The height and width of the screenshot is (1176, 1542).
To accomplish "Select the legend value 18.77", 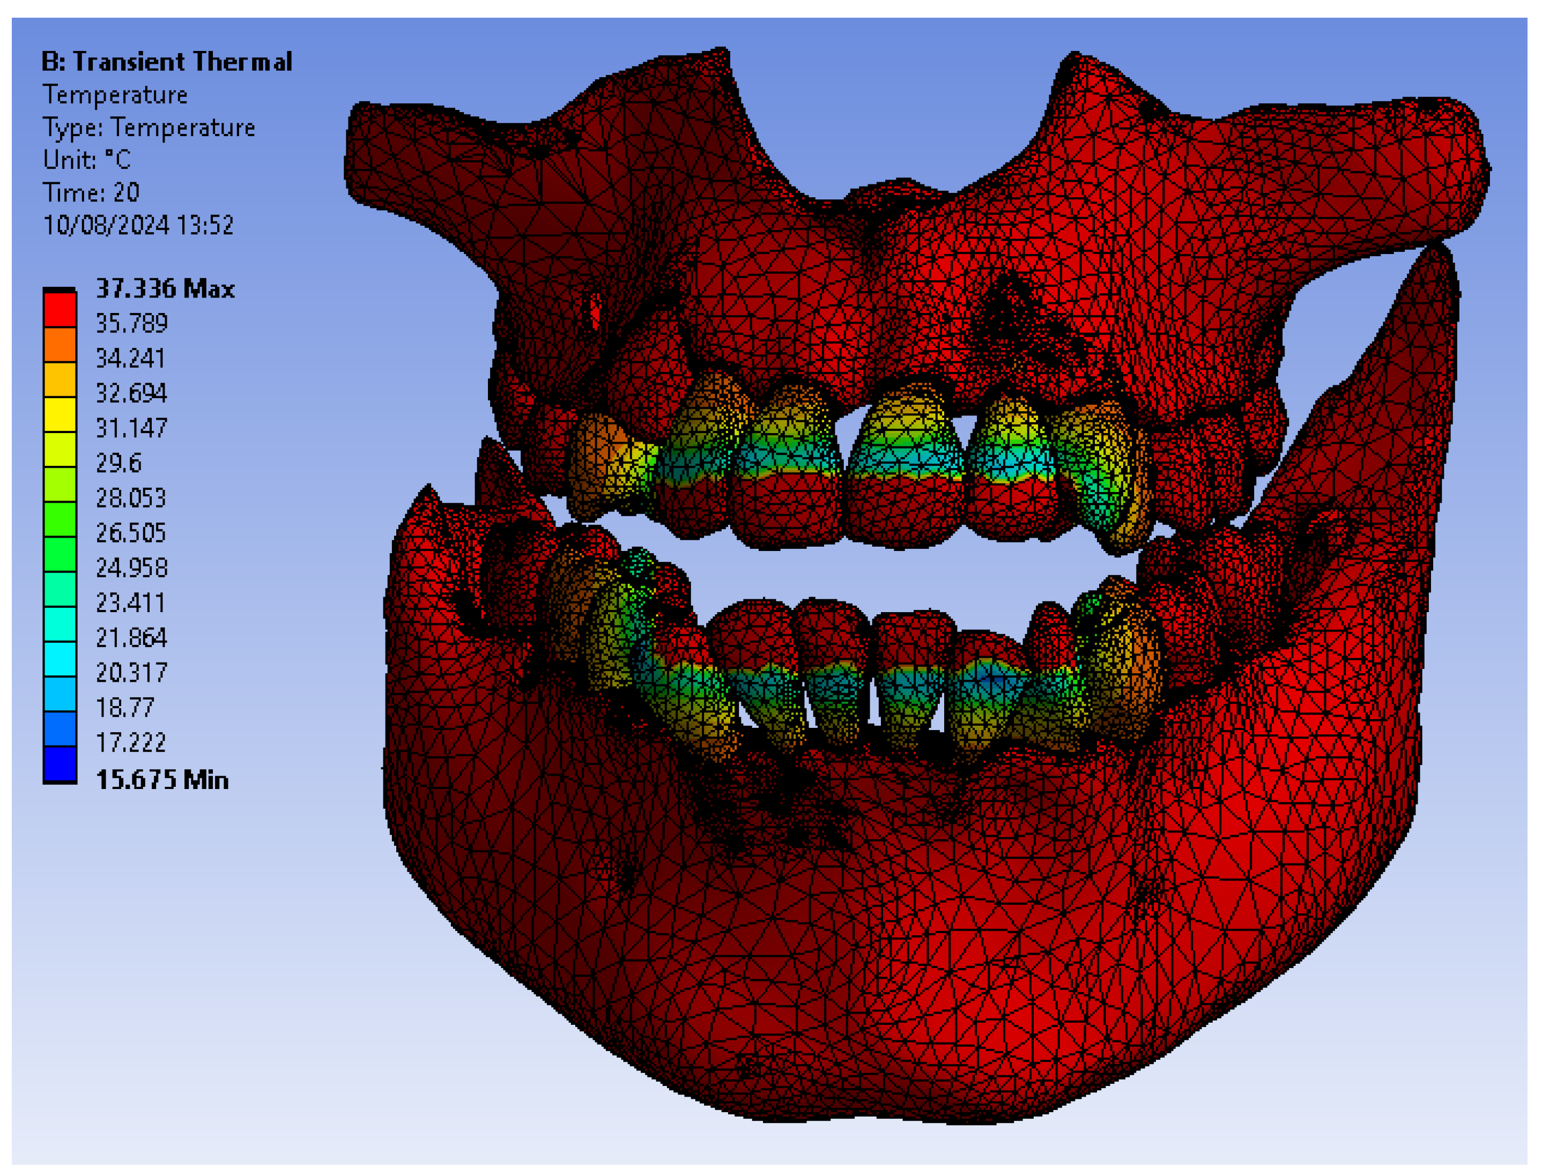I will (x=124, y=708).
